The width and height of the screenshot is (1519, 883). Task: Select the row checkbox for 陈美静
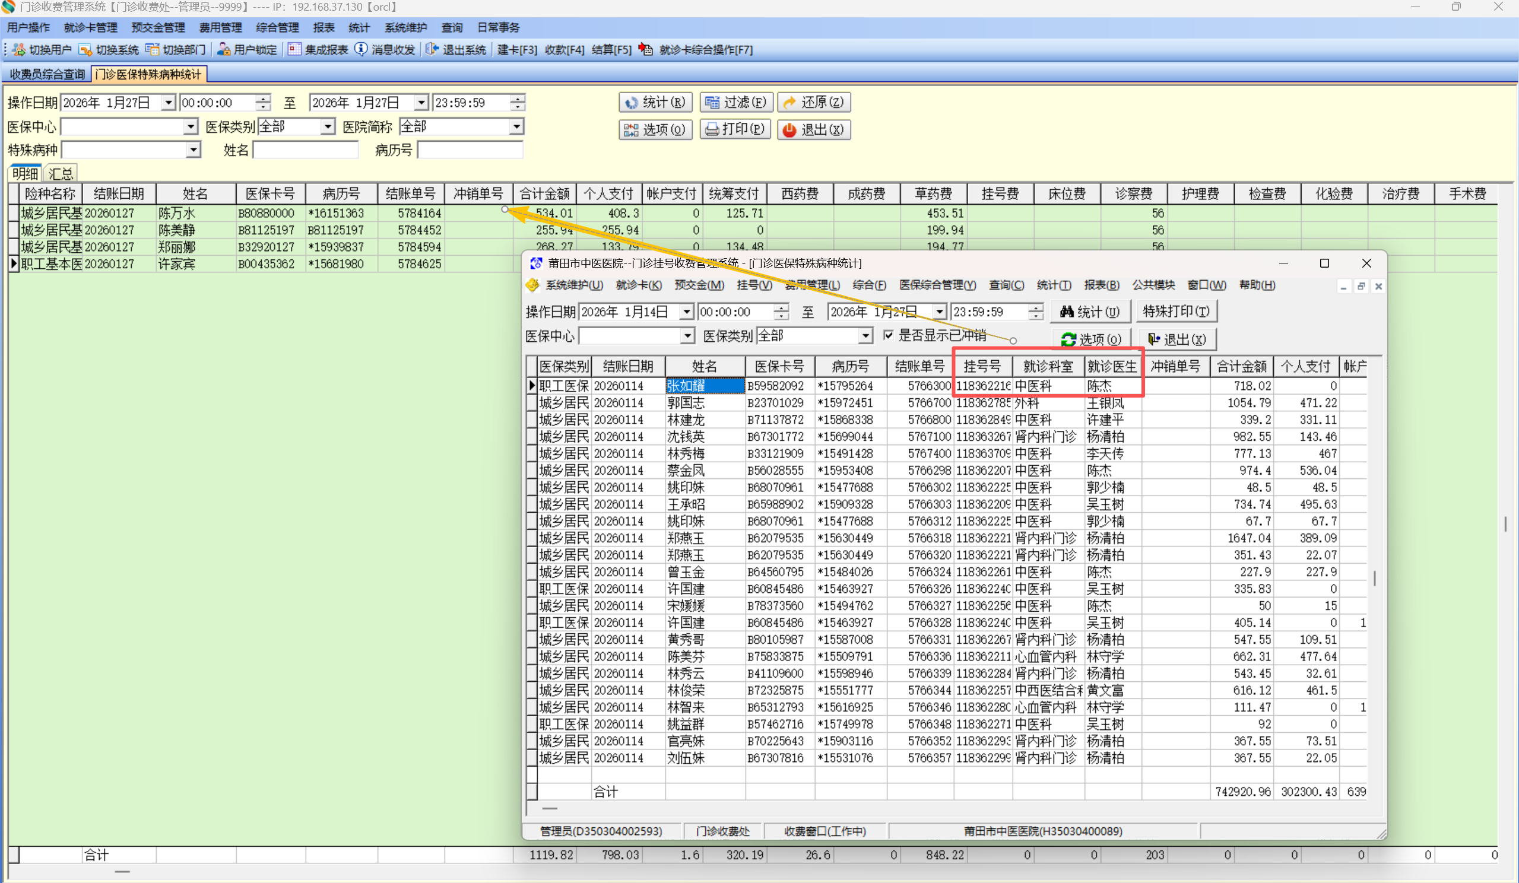click(14, 230)
